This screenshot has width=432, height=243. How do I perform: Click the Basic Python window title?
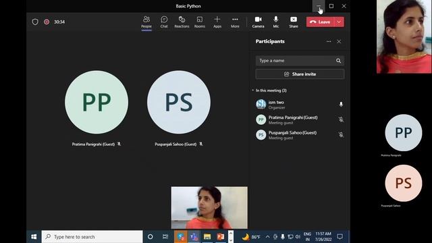coord(188,6)
